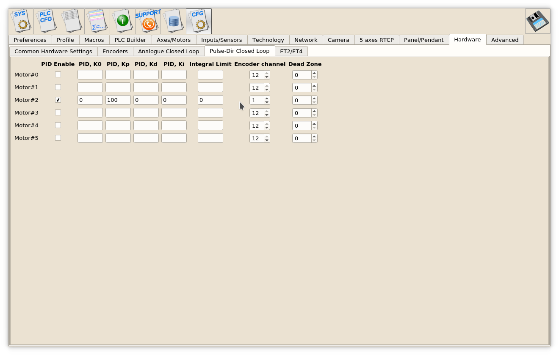This screenshot has height=355, width=559.
Task: Go to the Analogue Closed Loop tab
Action: coord(169,52)
